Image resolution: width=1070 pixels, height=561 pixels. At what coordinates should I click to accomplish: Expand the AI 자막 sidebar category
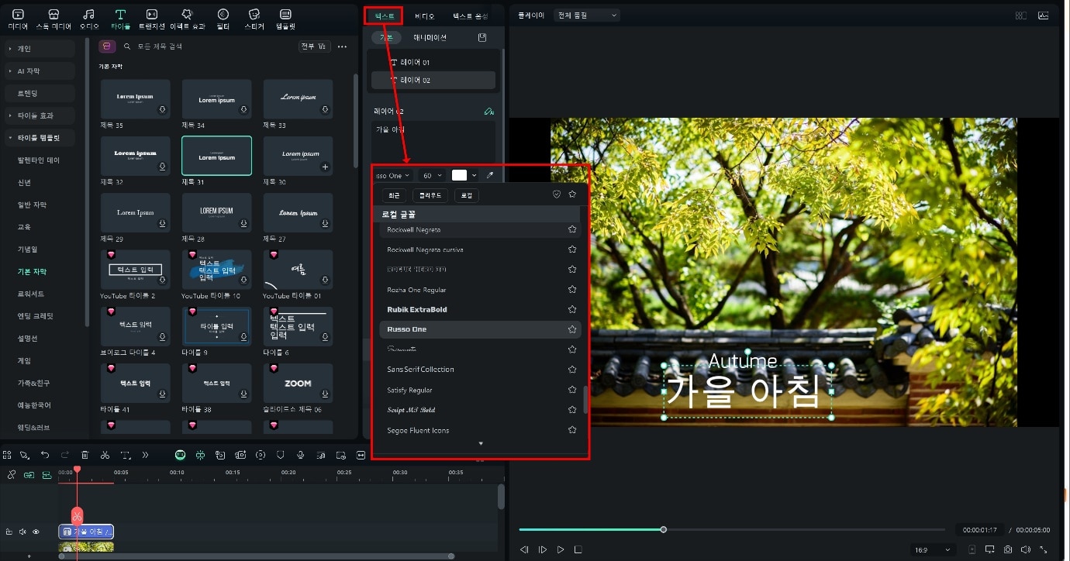(x=40, y=71)
